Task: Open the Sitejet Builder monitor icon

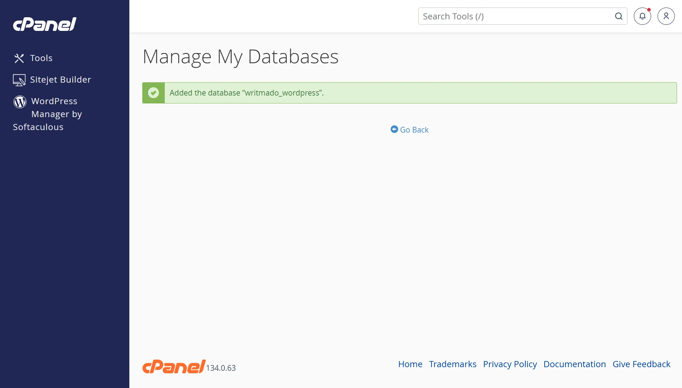Action: click(19, 80)
